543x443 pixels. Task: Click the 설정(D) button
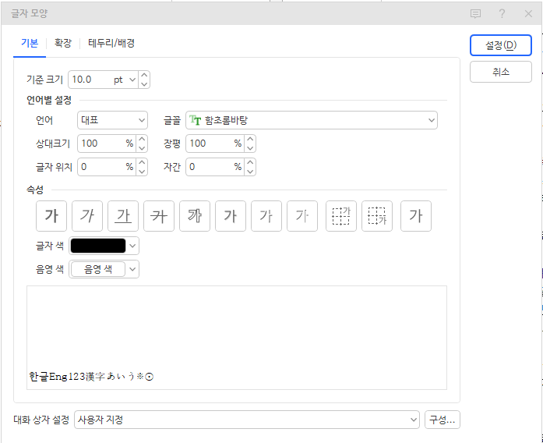(501, 45)
